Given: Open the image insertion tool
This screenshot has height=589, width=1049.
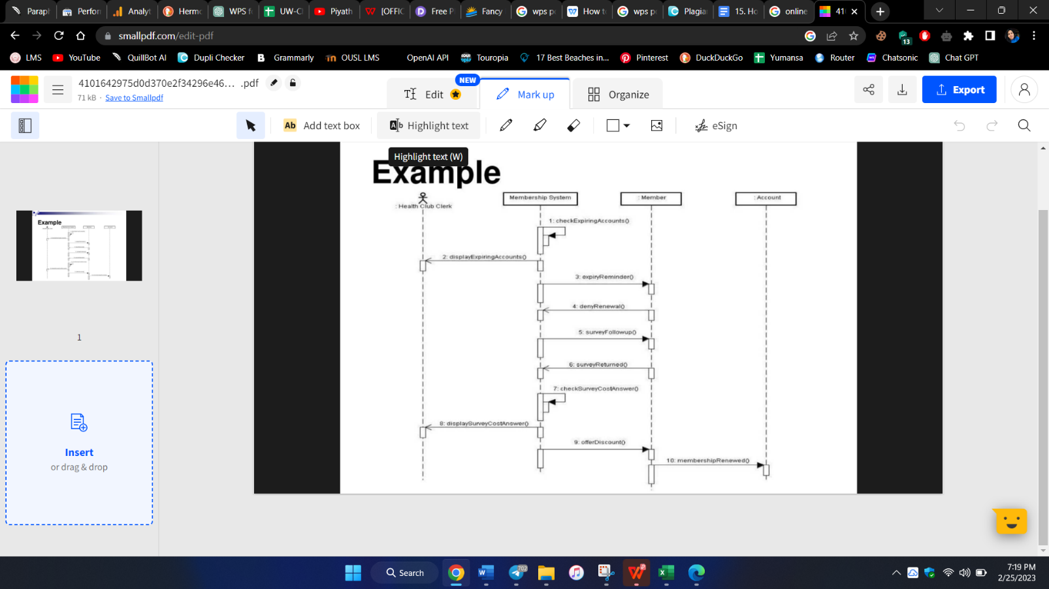Looking at the screenshot, I should click(656, 125).
